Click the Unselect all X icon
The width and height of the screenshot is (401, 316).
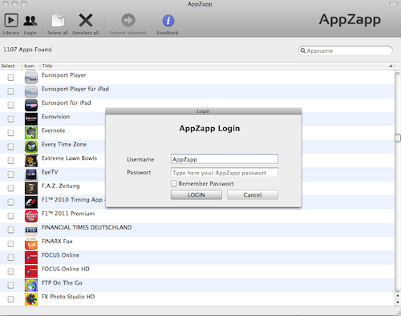(x=86, y=20)
